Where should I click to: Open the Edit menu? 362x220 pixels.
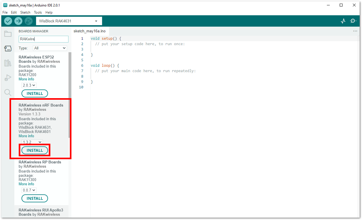pos(14,12)
